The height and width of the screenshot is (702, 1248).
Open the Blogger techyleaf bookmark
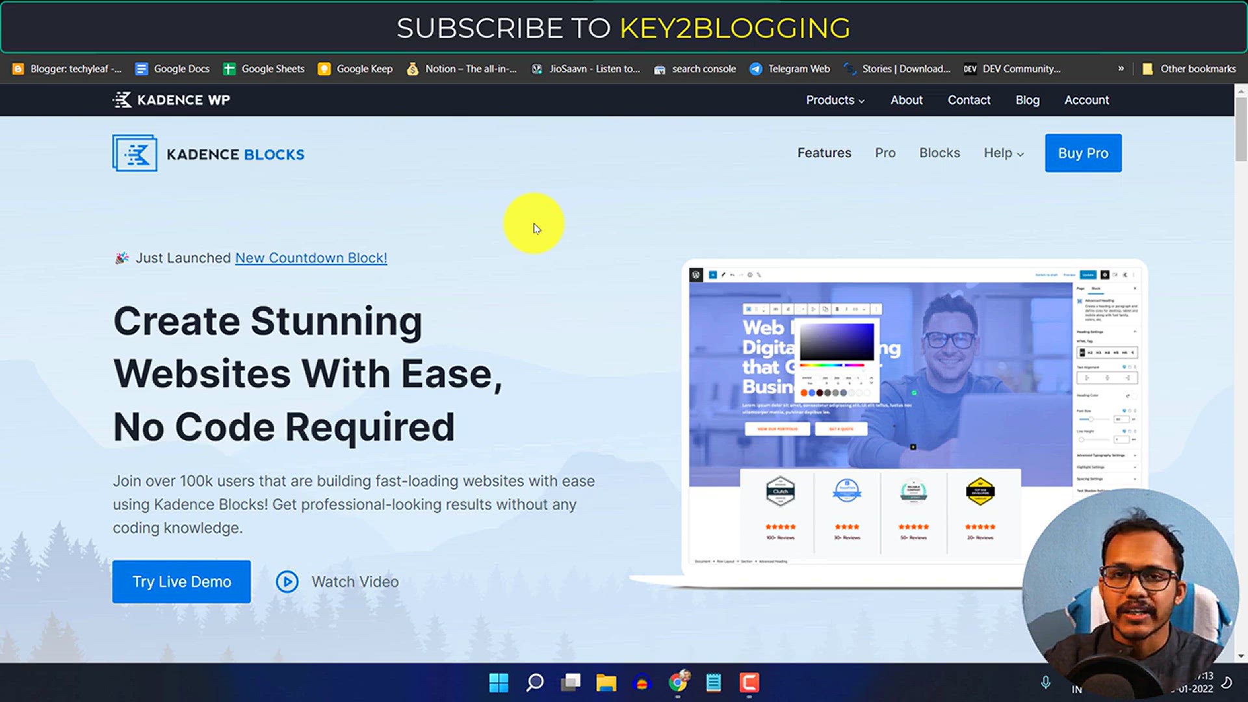click(66, 69)
